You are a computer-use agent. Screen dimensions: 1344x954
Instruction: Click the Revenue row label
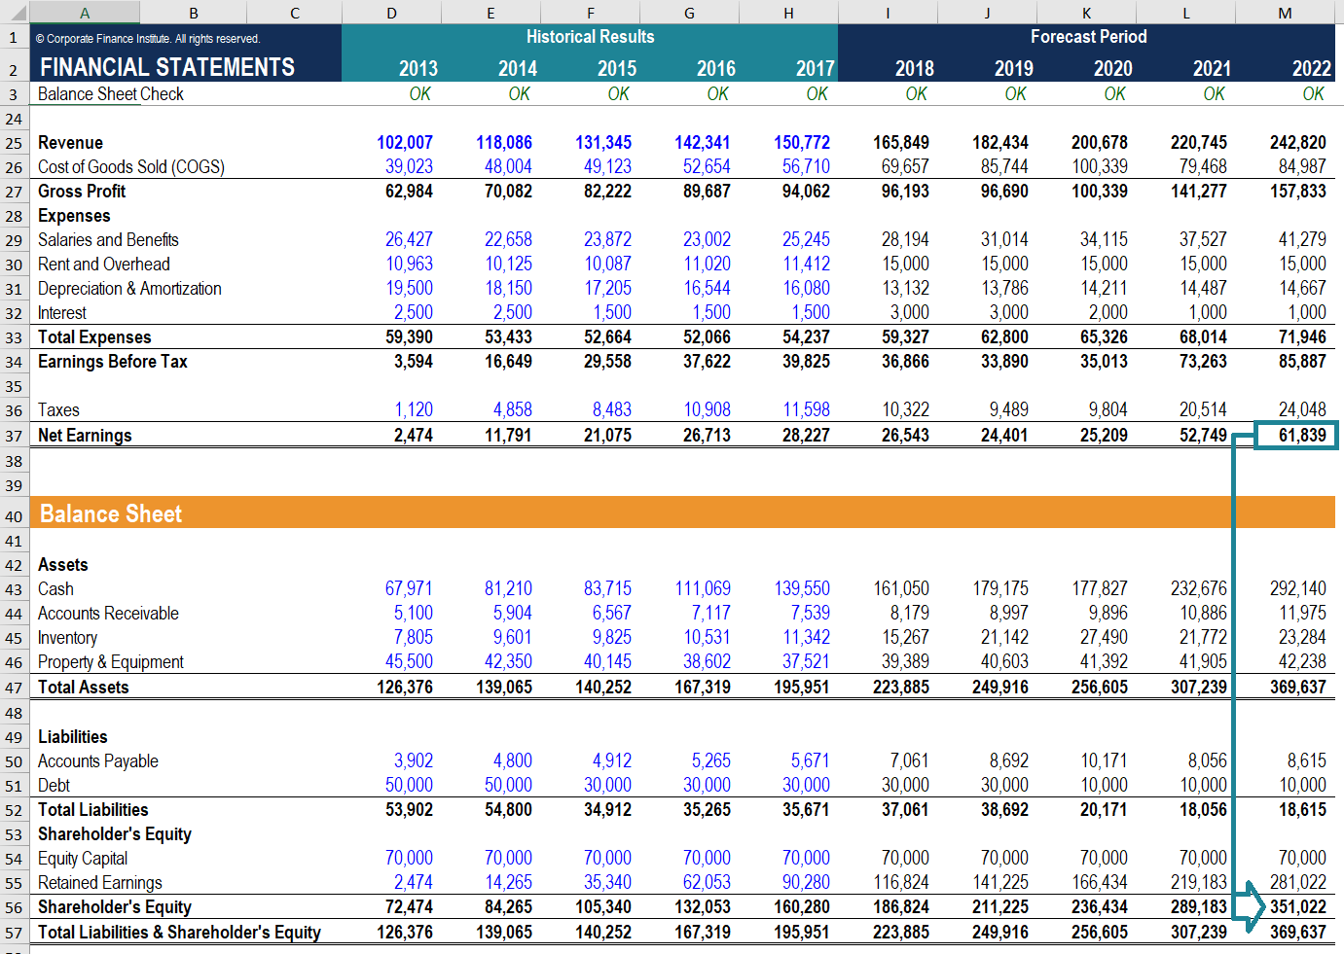point(71,142)
